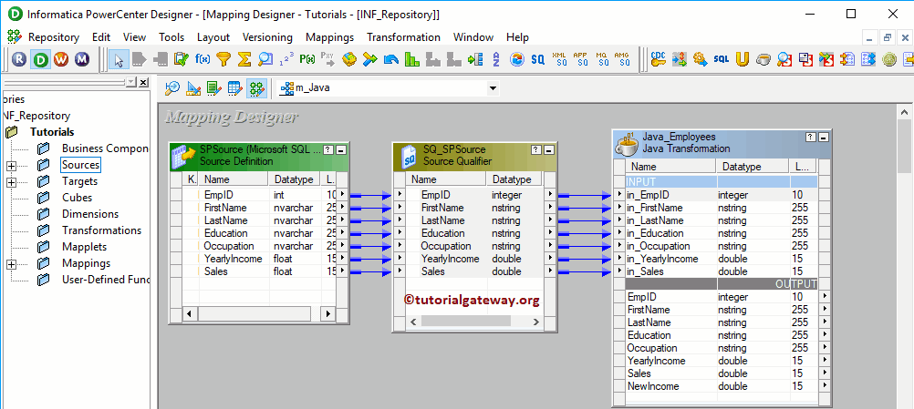Image resolution: width=914 pixels, height=409 pixels.
Task: Open the Transformation Developer workspace icon
Action: 214,88
